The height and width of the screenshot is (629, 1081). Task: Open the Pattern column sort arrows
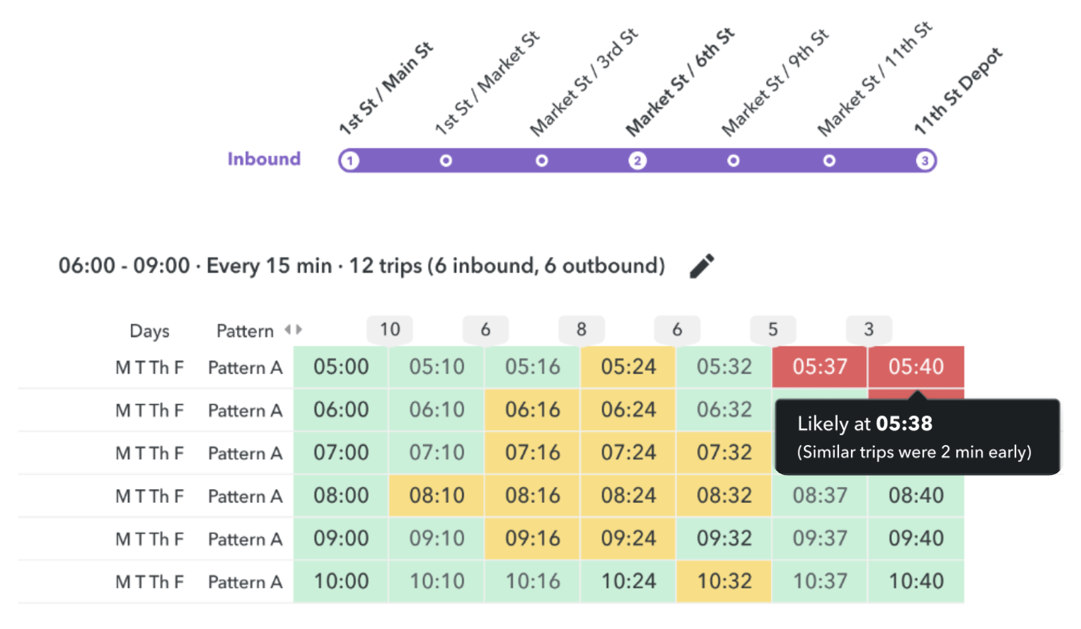point(294,330)
